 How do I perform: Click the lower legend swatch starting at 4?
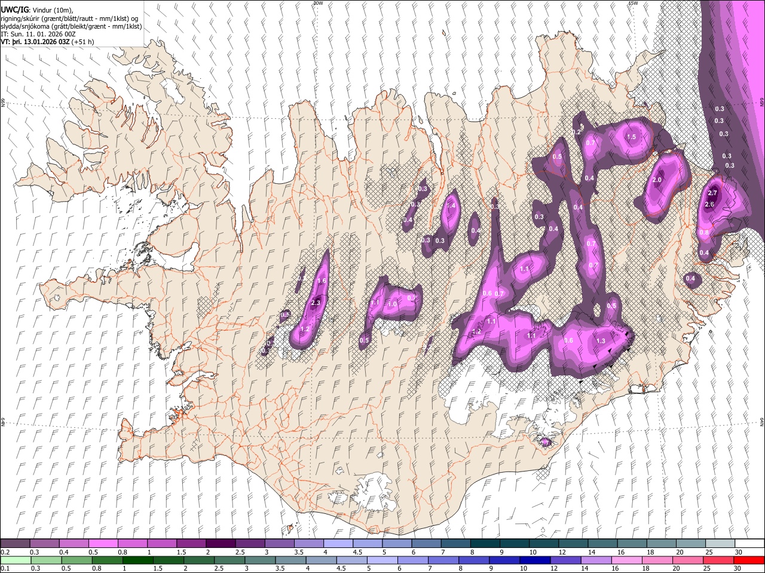[321, 560]
